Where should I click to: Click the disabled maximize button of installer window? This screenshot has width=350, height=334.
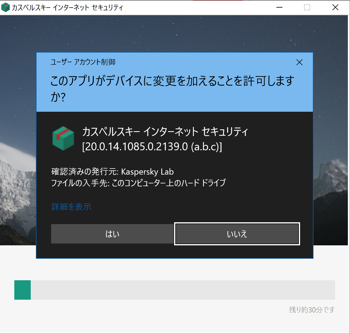(x=307, y=7)
